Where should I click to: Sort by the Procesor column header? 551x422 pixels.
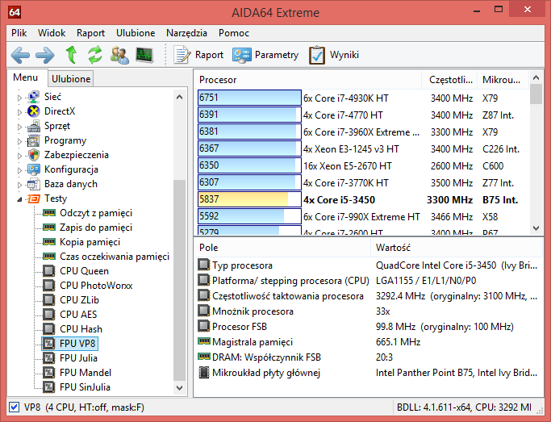(x=307, y=80)
